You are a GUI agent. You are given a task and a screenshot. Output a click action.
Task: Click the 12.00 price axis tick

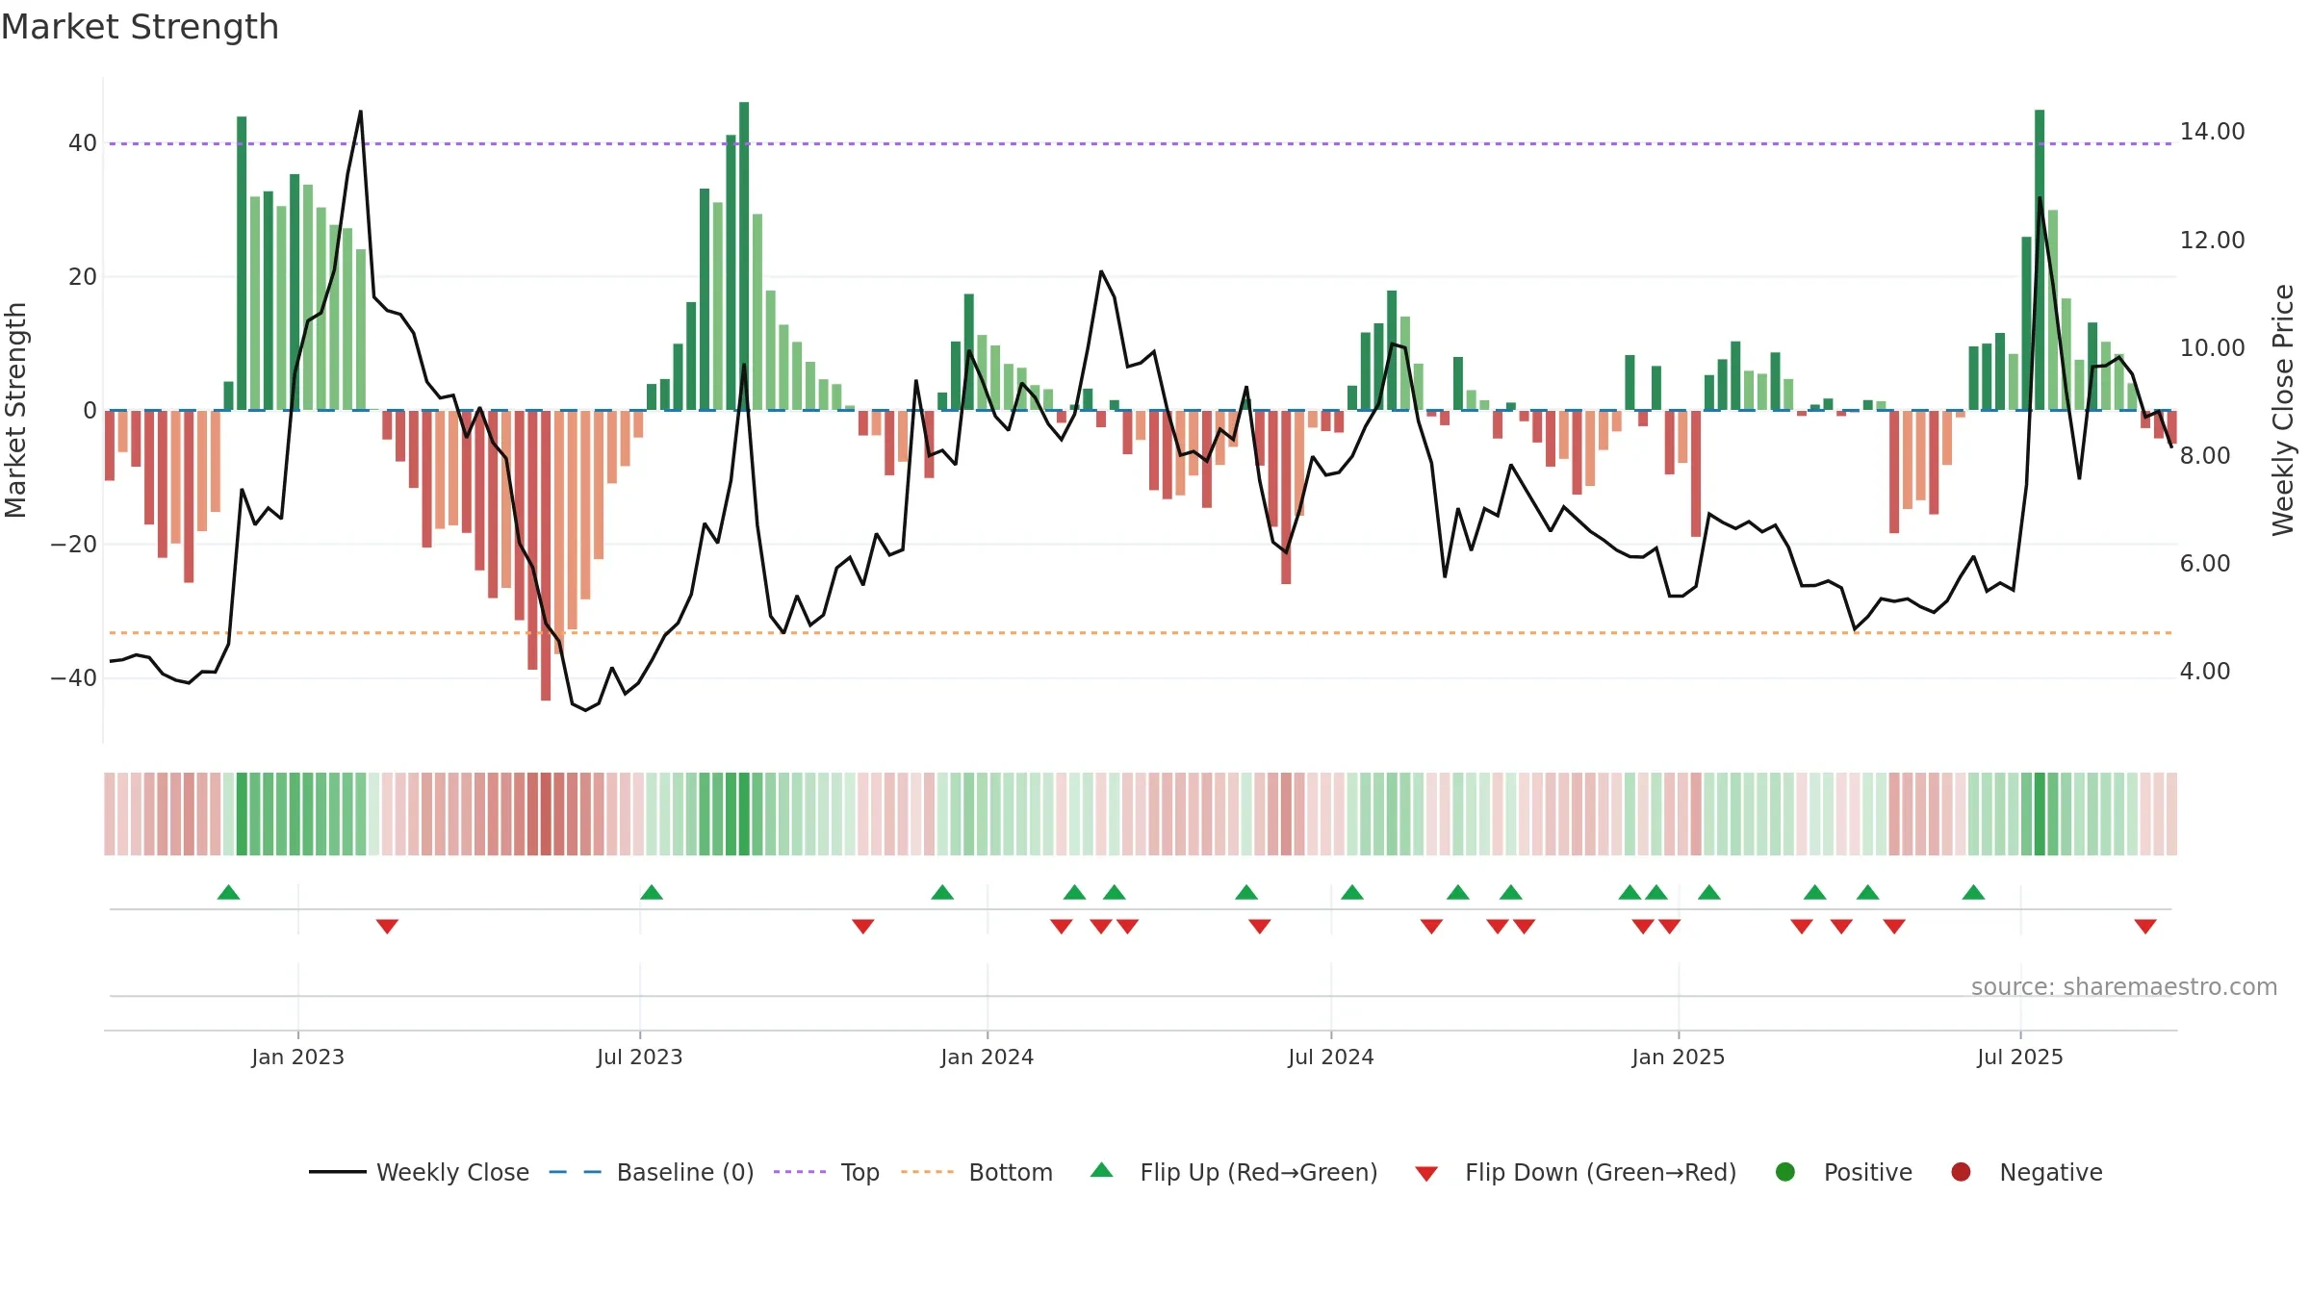coord(2212,240)
